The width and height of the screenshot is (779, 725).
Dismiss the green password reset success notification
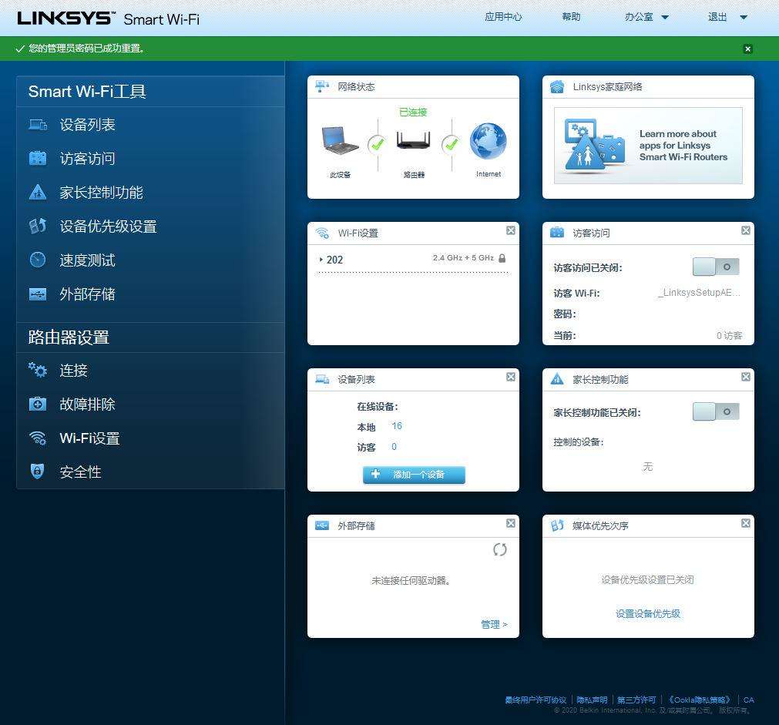[x=747, y=49]
